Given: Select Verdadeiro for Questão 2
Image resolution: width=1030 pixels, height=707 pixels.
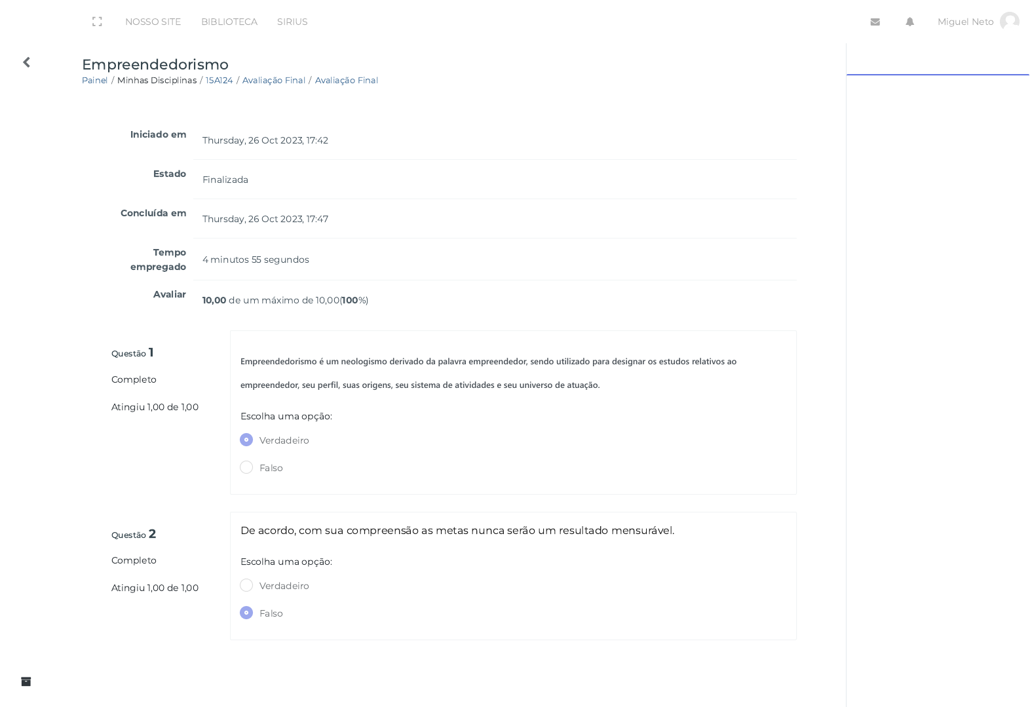Looking at the screenshot, I should point(246,585).
